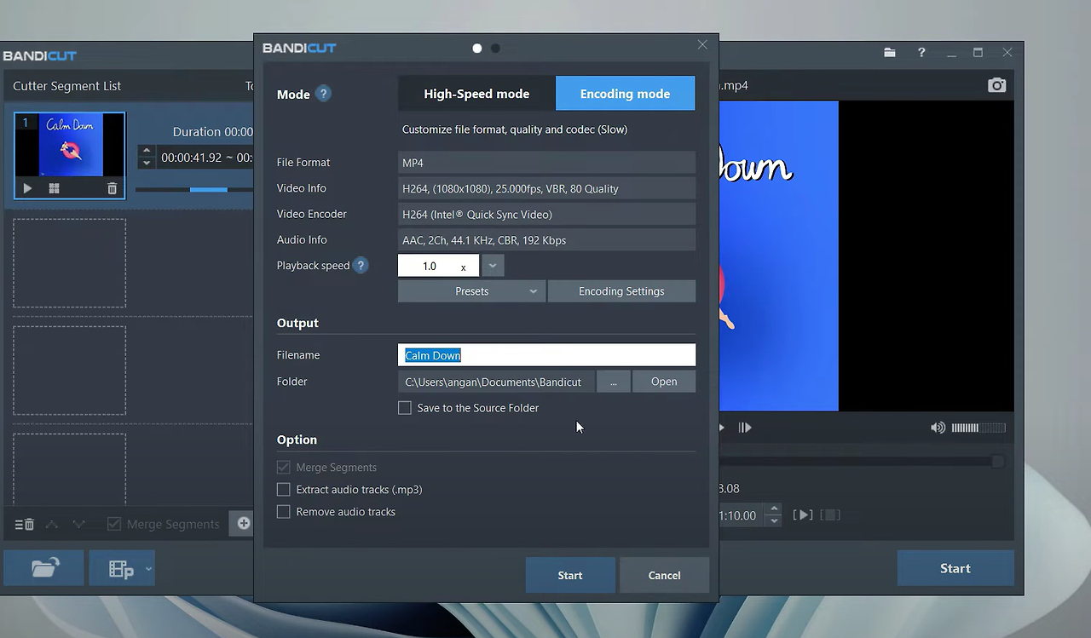Click the next-frame step icon below the preview
1091x638 pixels.
745,428
